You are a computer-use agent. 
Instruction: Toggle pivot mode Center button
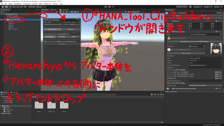coord(32,7)
